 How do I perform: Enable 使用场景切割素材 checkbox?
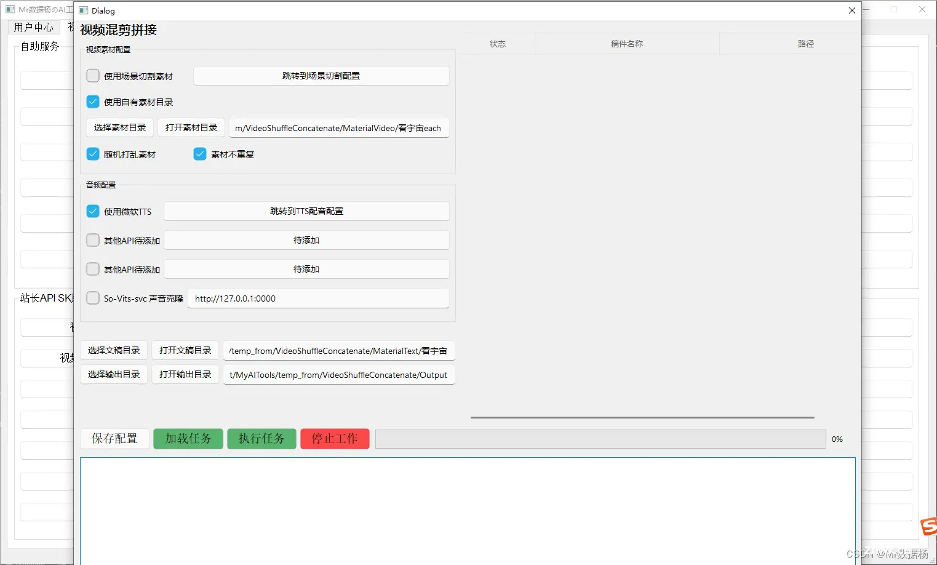pos(93,76)
